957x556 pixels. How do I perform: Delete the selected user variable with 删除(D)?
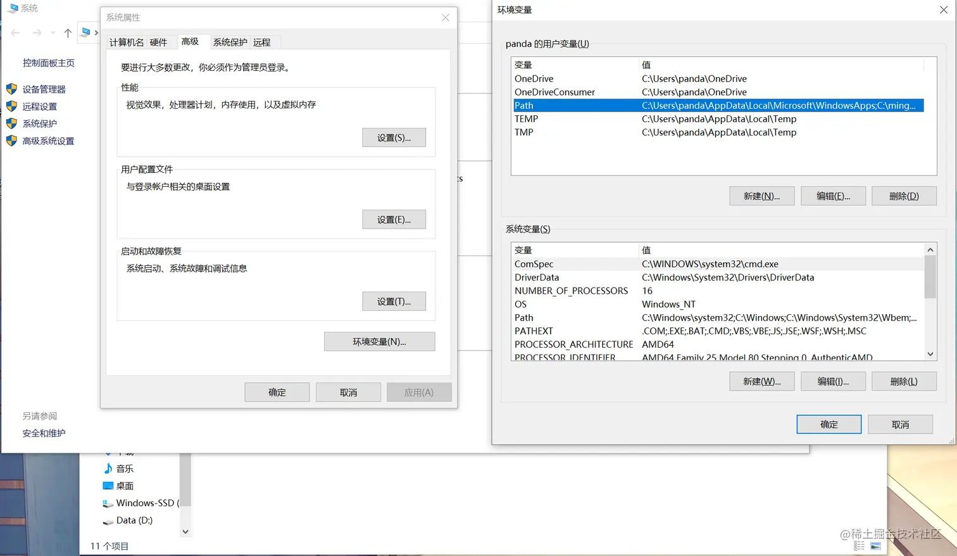pyautogui.click(x=904, y=196)
